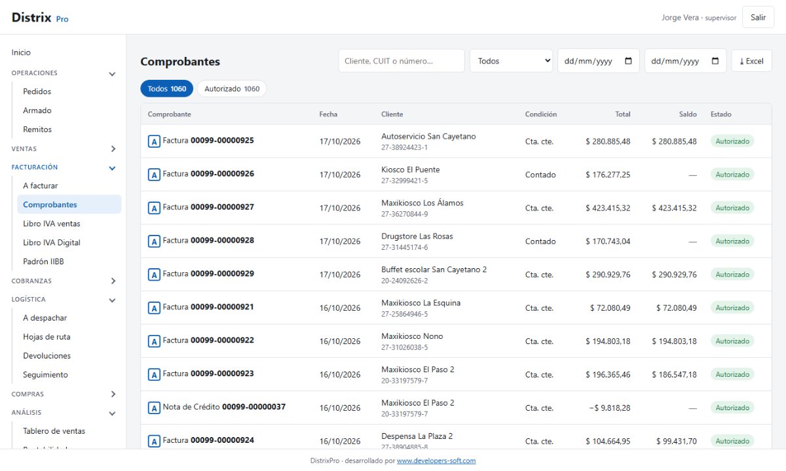Open Devoluciones in the sidebar
Viewport: 786px width, 471px height.
pos(69,356)
